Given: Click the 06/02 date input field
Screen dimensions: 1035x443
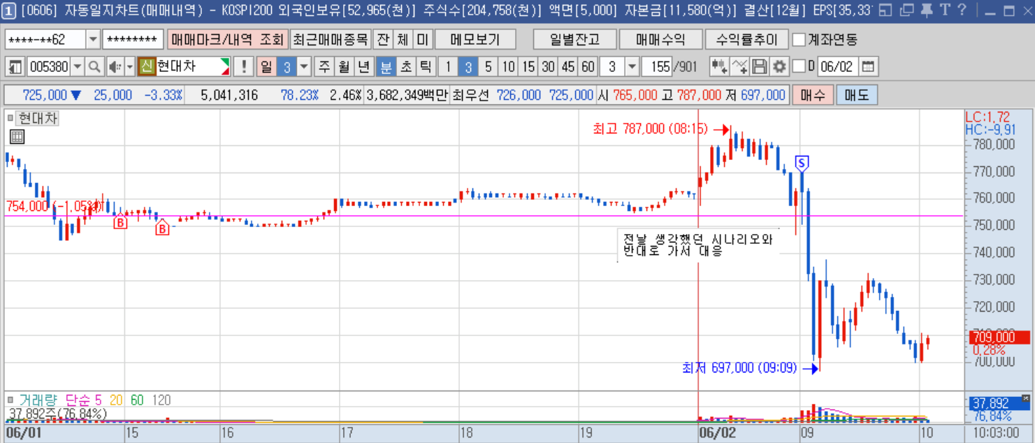Looking at the screenshot, I should pos(837,67).
